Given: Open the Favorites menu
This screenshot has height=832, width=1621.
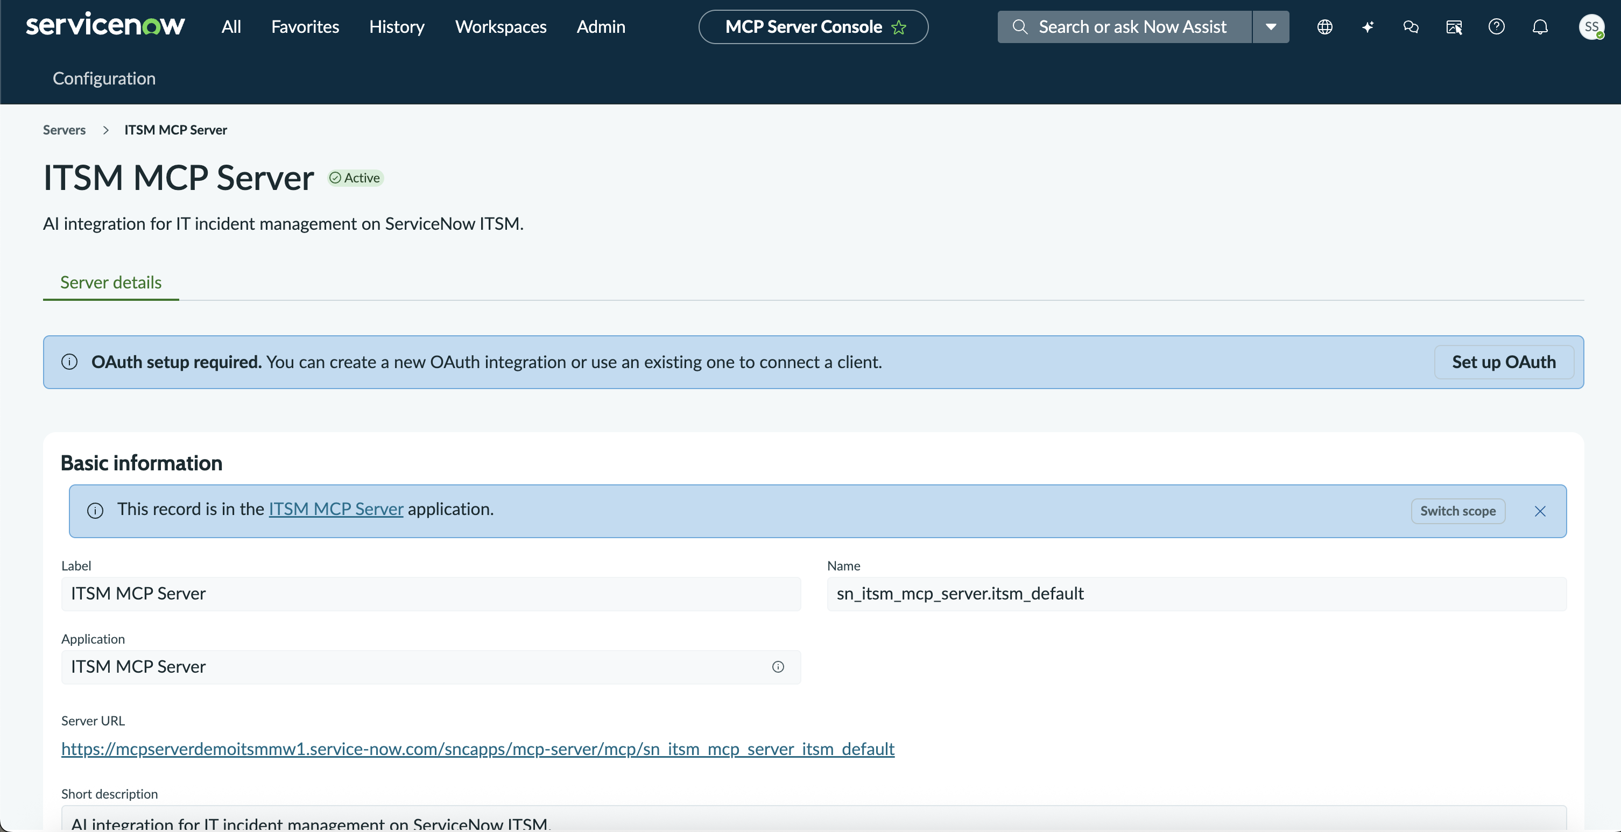Looking at the screenshot, I should pyautogui.click(x=305, y=27).
